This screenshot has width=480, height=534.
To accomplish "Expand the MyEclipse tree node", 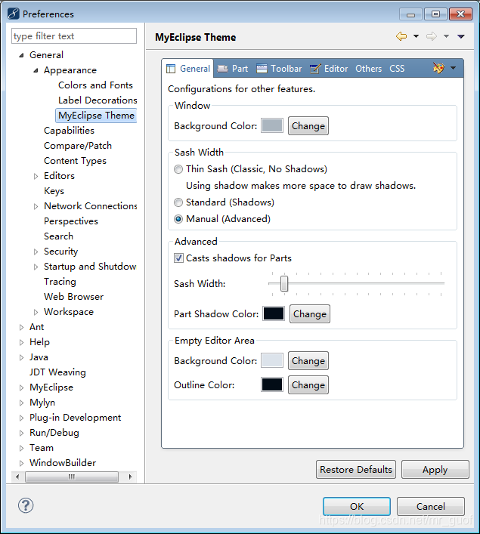I will pyautogui.click(x=21, y=387).
